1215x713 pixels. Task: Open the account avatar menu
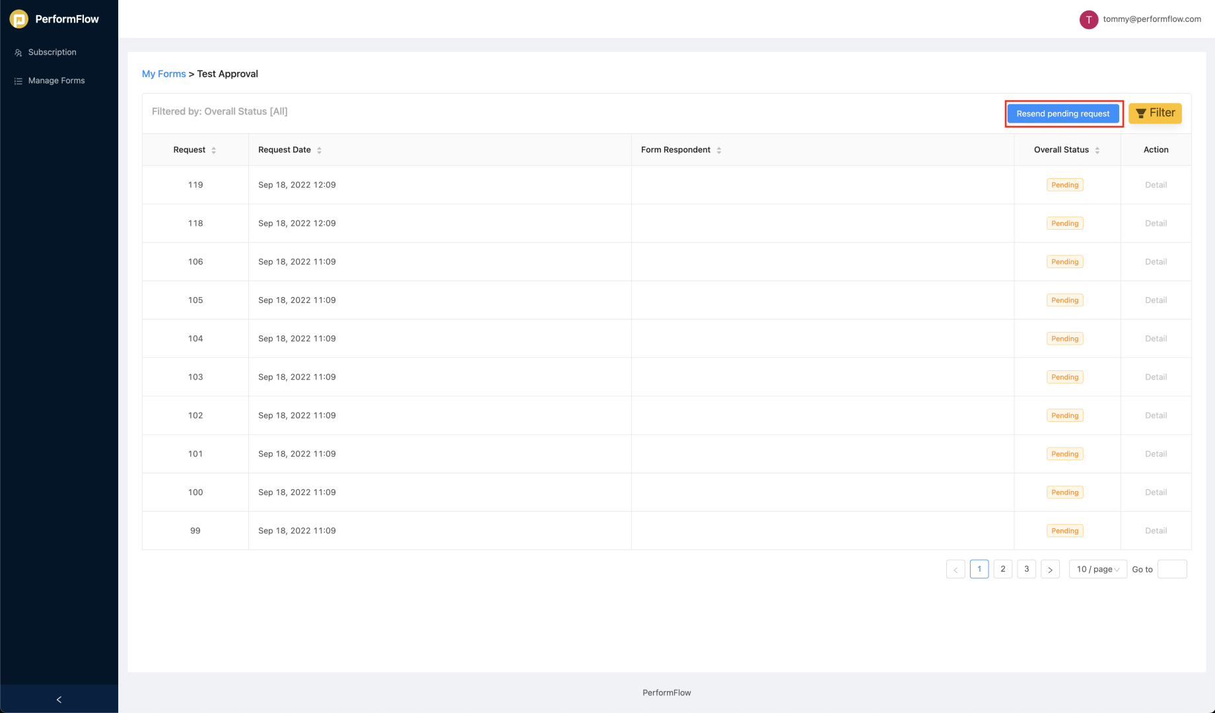(x=1089, y=19)
